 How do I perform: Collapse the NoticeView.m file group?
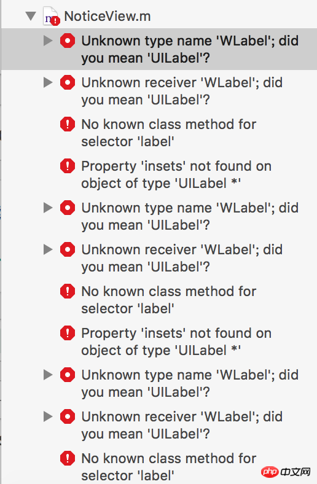[x=31, y=16]
